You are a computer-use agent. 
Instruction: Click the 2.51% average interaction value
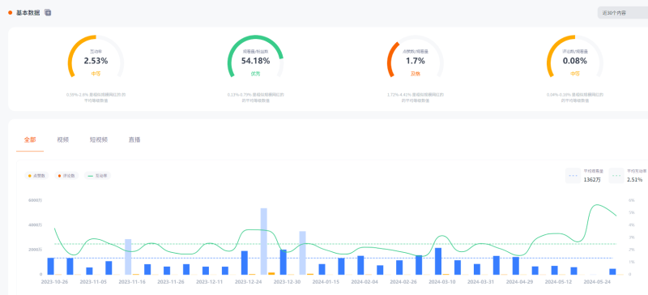(635, 180)
